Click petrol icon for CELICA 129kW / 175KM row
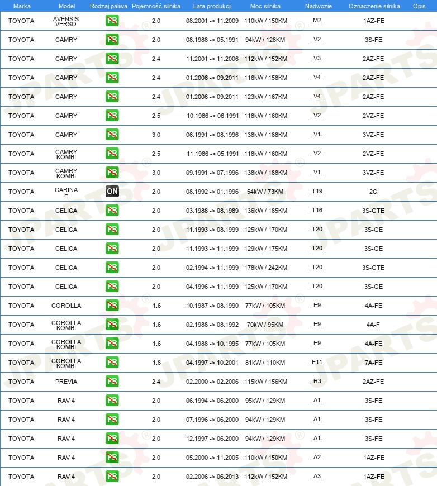Image resolution: width=437 pixels, height=486 pixels. click(x=112, y=249)
